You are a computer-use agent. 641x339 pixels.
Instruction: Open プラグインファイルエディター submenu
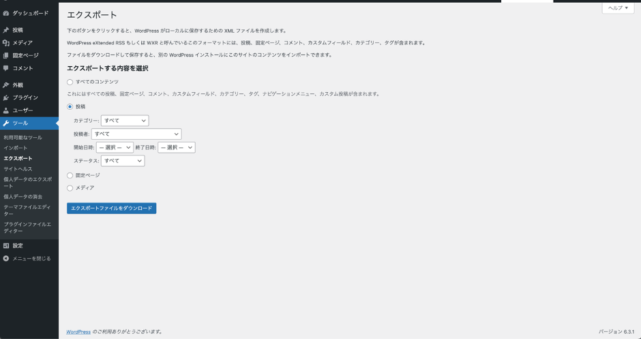coord(27,228)
